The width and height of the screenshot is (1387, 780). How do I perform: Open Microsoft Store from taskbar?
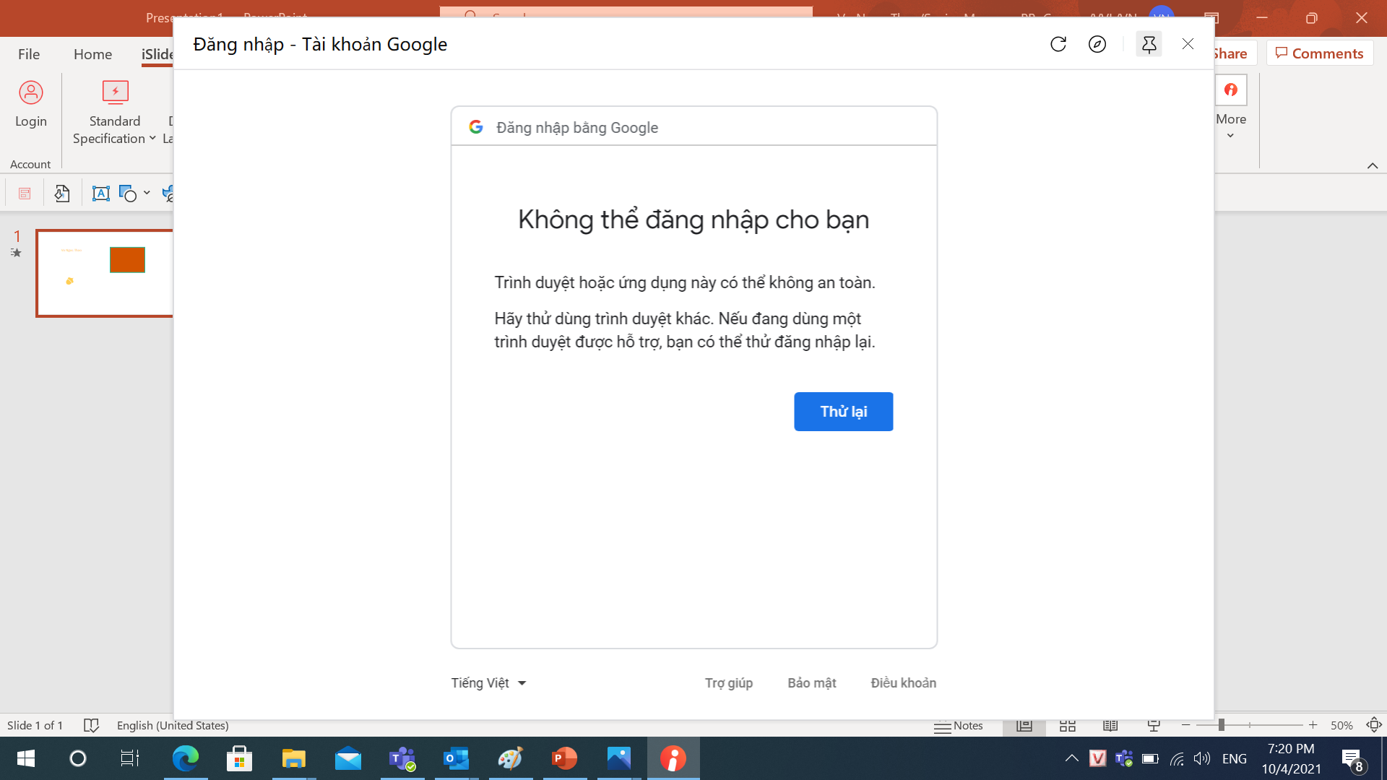coord(239,758)
